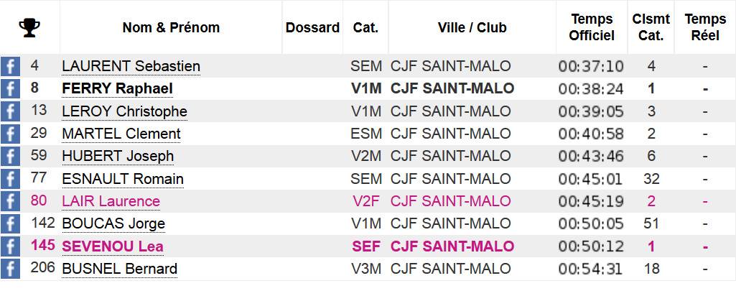Screen dimensions: 736x291
Task: Sort by Nom & Prénom column header
Action: [x=171, y=28]
